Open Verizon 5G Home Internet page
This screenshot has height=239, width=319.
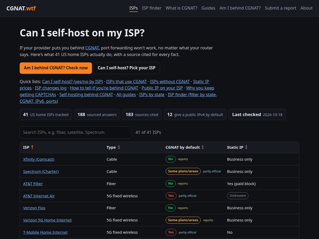(47, 220)
